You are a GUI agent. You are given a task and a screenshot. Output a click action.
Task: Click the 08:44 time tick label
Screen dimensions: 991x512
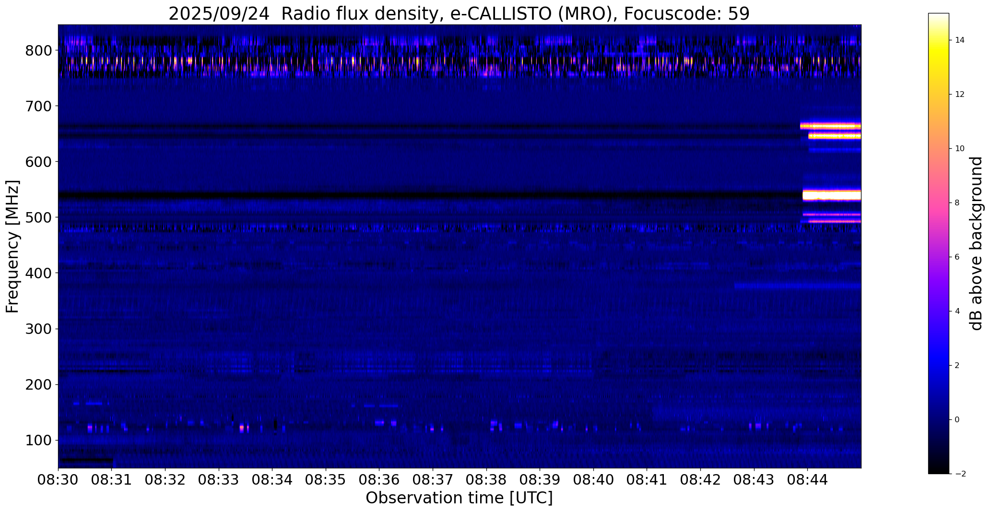click(x=808, y=480)
